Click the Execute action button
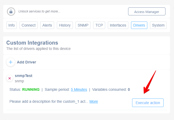Screen dimensions: 174x120 148,103
